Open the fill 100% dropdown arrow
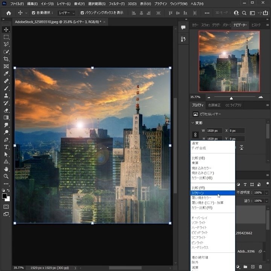Viewport: 271px width, 271px height. [266, 201]
